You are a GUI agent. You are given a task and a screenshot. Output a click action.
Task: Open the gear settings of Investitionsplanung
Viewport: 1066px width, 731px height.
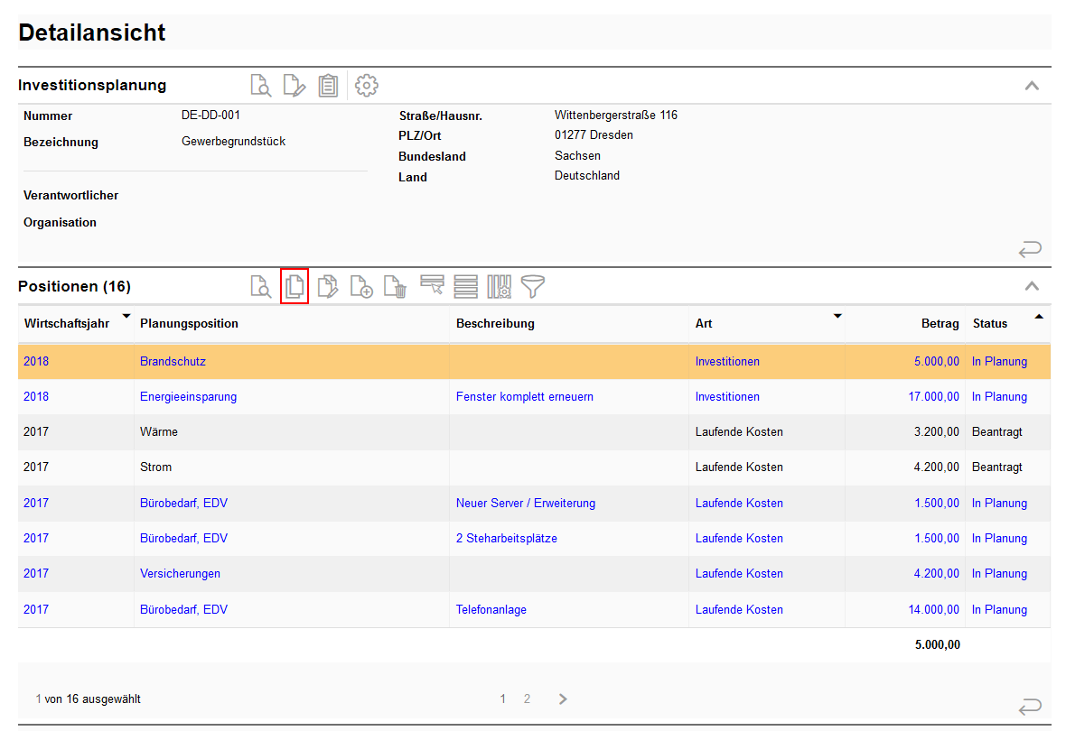[367, 86]
